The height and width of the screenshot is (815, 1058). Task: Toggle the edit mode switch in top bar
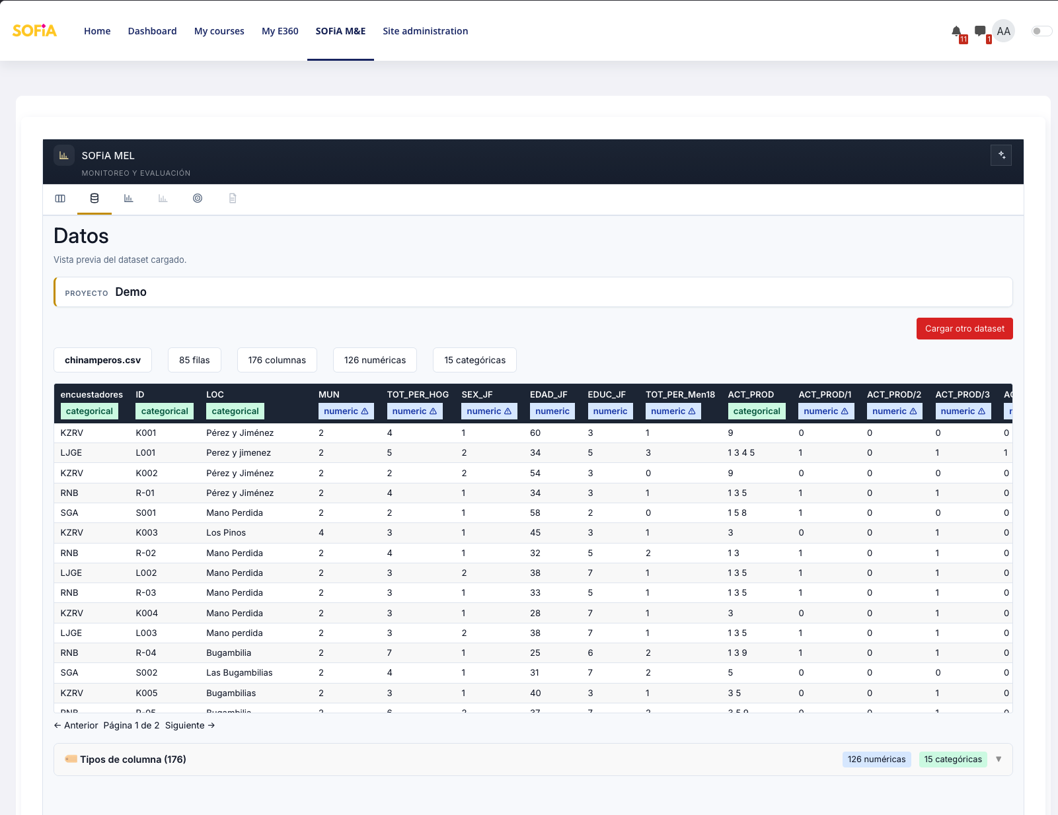(x=1041, y=31)
